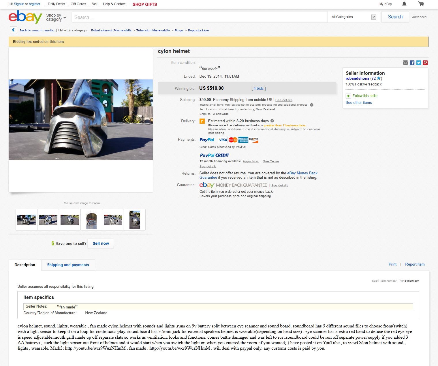Image resolution: width=438 pixels, height=366 pixels.
Task: Click the eBay logo
Action: coord(25,17)
